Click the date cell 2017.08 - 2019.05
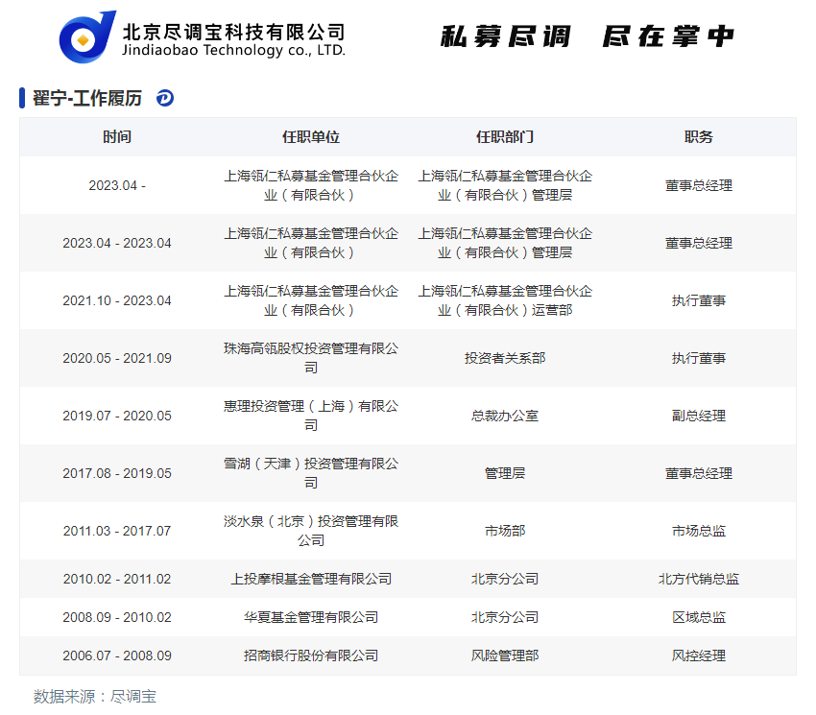 tap(117, 473)
